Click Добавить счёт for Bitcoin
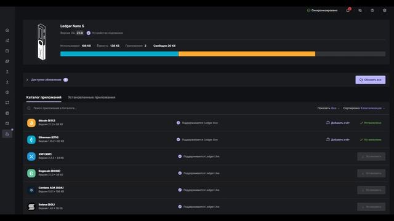Screen dimensions: 394x221 (338, 123)
